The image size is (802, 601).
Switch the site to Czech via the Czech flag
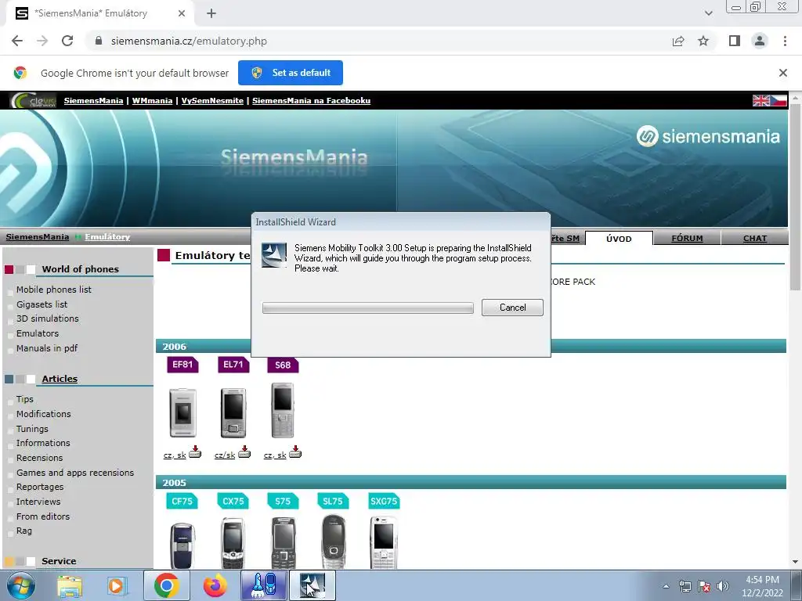coord(779,101)
